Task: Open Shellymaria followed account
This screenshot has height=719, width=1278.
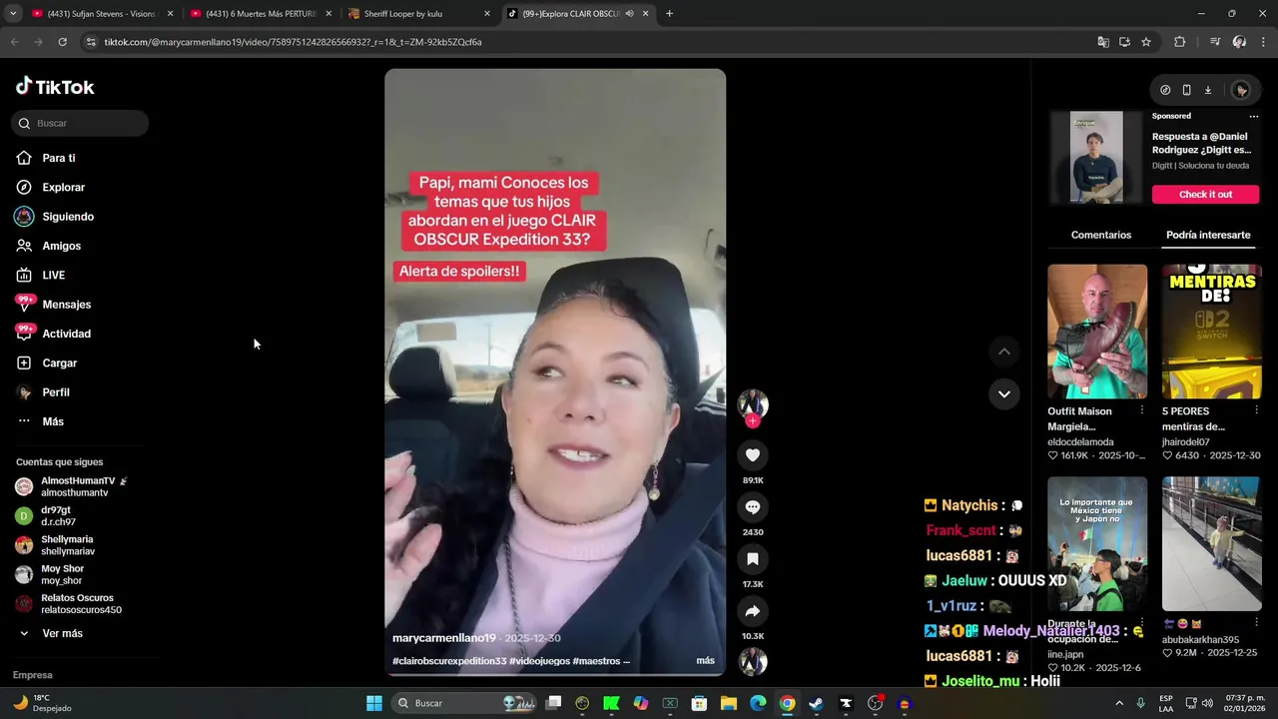Action: [x=68, y=545]
